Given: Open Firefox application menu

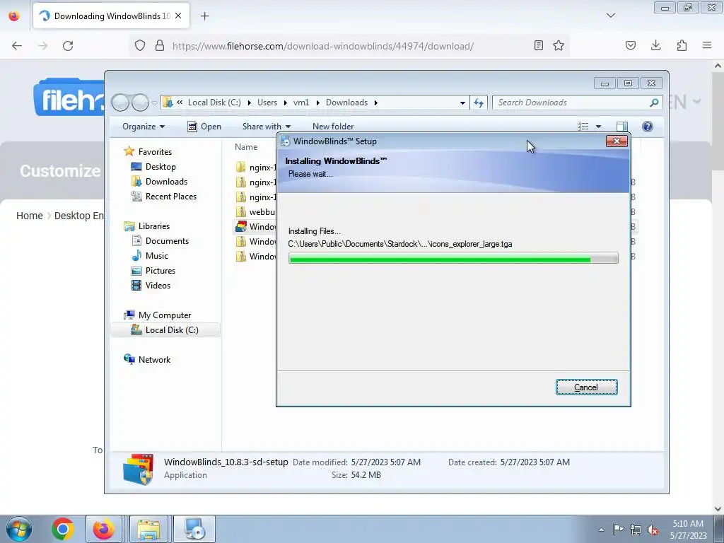Looking at the screenshot, I should click(707, 45).
